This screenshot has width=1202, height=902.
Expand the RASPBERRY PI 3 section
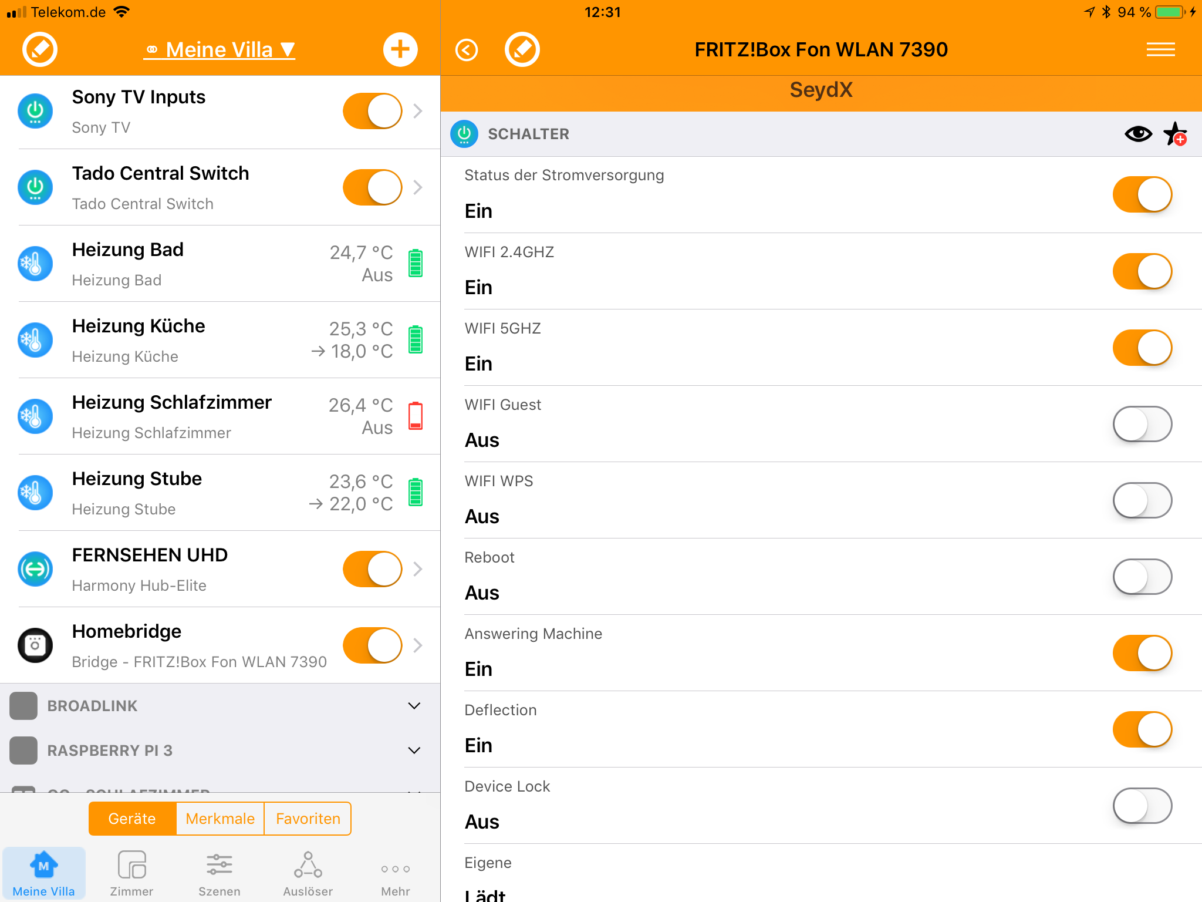pyautogui.click(x=414, y=750)
